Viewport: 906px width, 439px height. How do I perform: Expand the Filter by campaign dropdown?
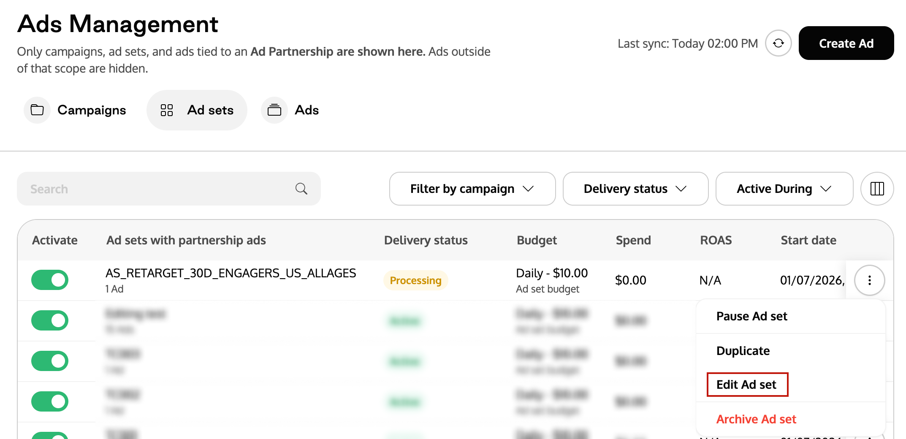point(472,189)
